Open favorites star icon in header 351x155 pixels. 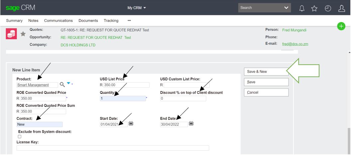click(x=314, y=8)
